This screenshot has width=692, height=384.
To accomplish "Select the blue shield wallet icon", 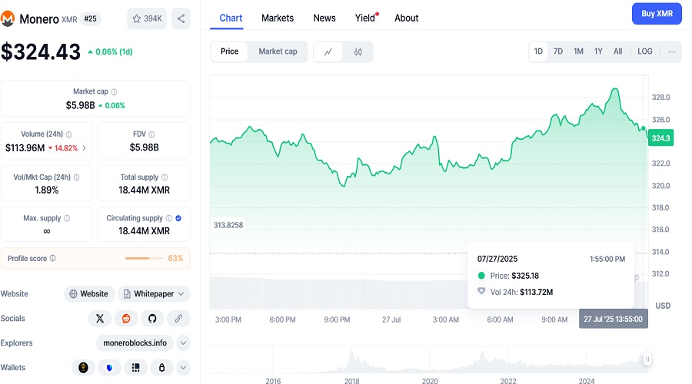I will 109,367.
